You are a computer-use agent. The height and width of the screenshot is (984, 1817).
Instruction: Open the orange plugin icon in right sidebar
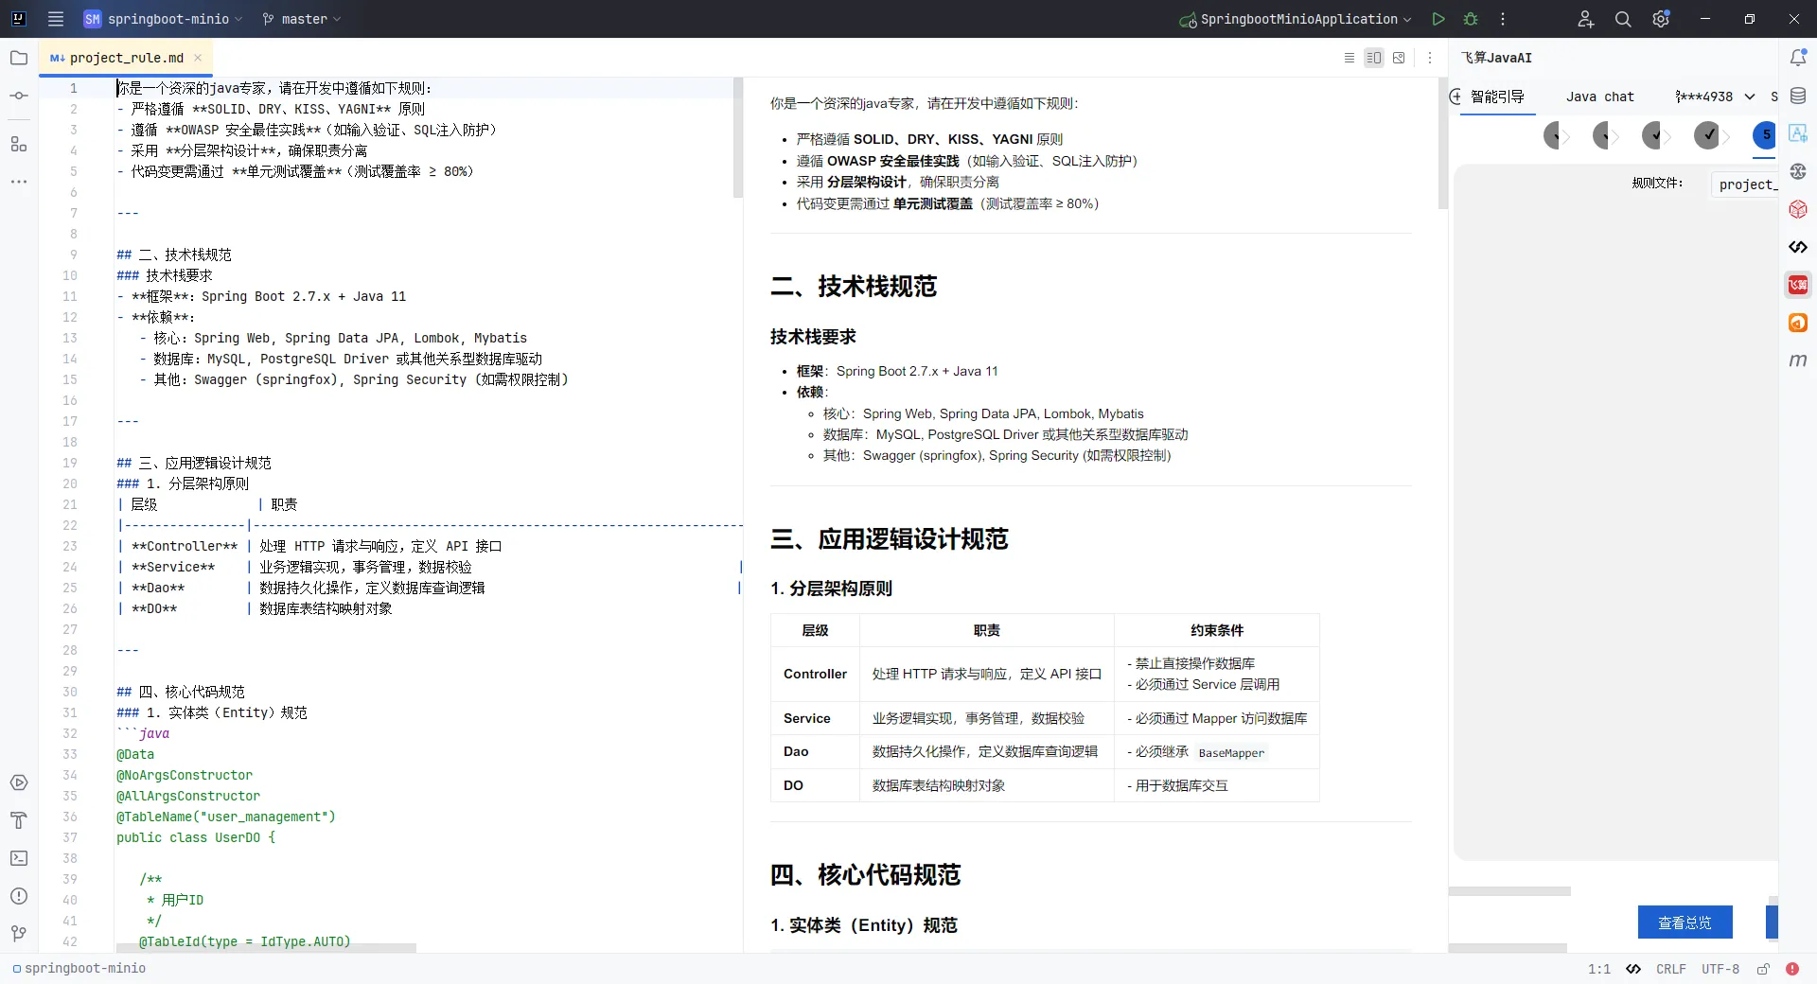click(1798, 323)
